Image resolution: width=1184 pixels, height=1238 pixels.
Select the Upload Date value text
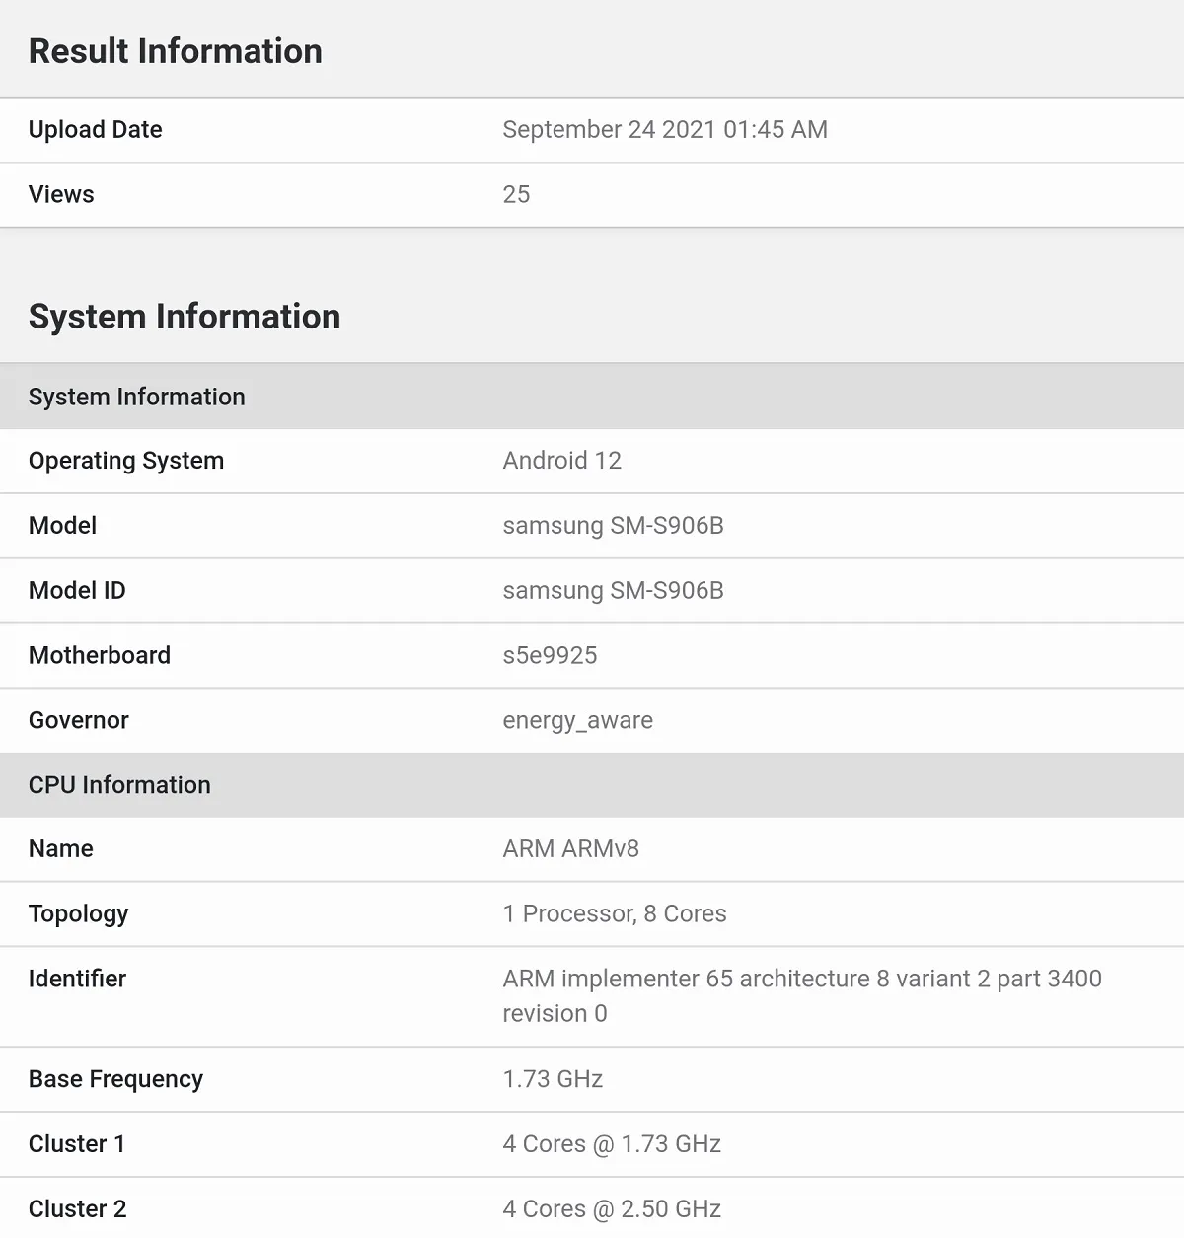tap(665, 130)
